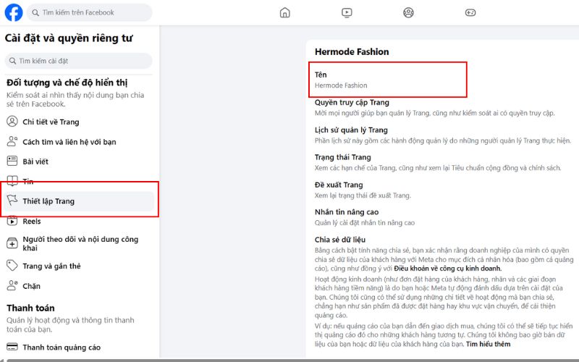Open the Video (Watch) icon
The image size is (579, 362).
[347, 12]
